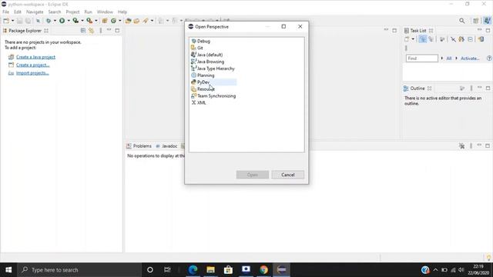Switch to the Problems tab
This screenshot has height=277, width=493.
pos(139,146)
